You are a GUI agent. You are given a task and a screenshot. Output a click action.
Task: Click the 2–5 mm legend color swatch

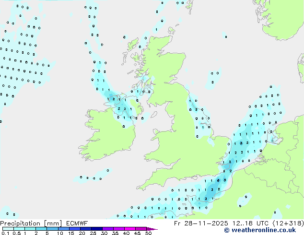point(41,229)
